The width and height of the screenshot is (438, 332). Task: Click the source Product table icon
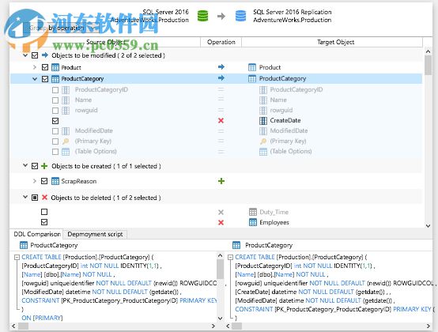(x=55, y=67)
